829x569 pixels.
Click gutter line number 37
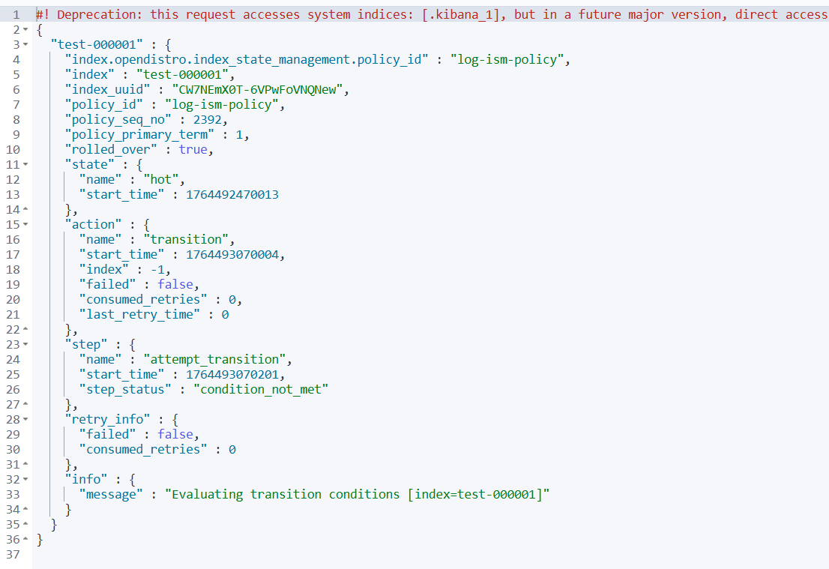pos(13,554)
